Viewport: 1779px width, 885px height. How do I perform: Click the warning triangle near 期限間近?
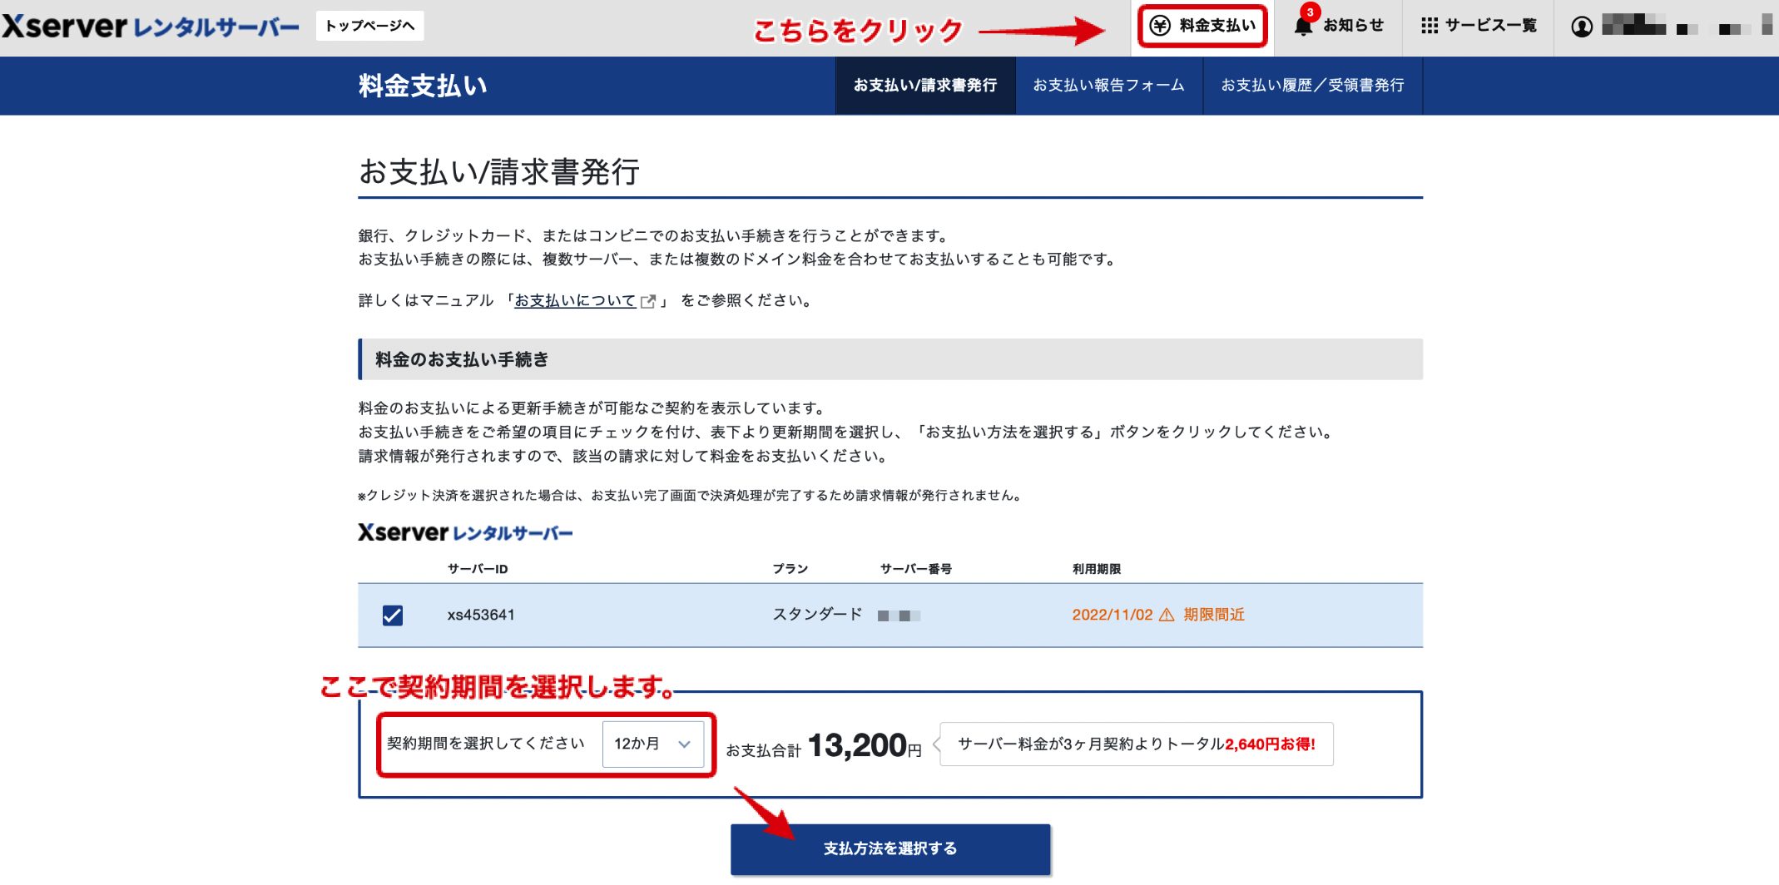point(1167,615)
